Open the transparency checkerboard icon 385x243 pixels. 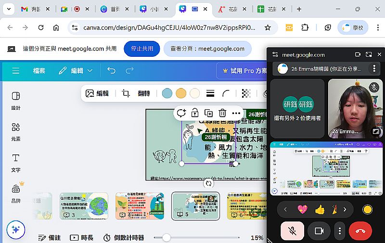click(246, 93)
